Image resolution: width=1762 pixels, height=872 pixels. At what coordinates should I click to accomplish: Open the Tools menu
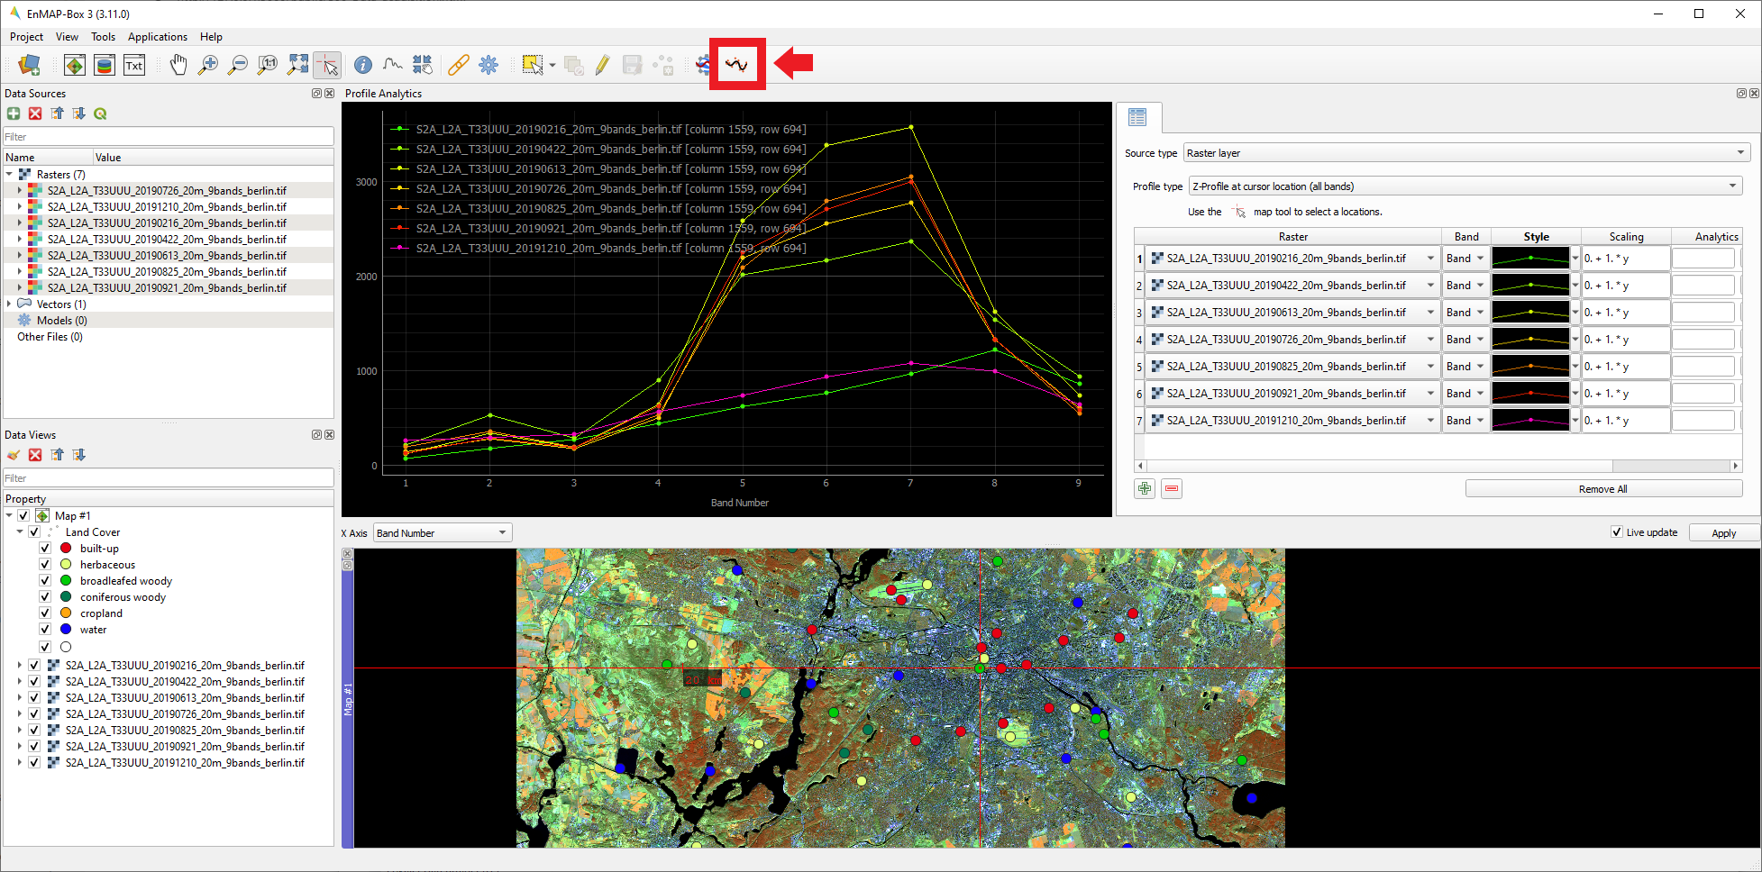103,37
